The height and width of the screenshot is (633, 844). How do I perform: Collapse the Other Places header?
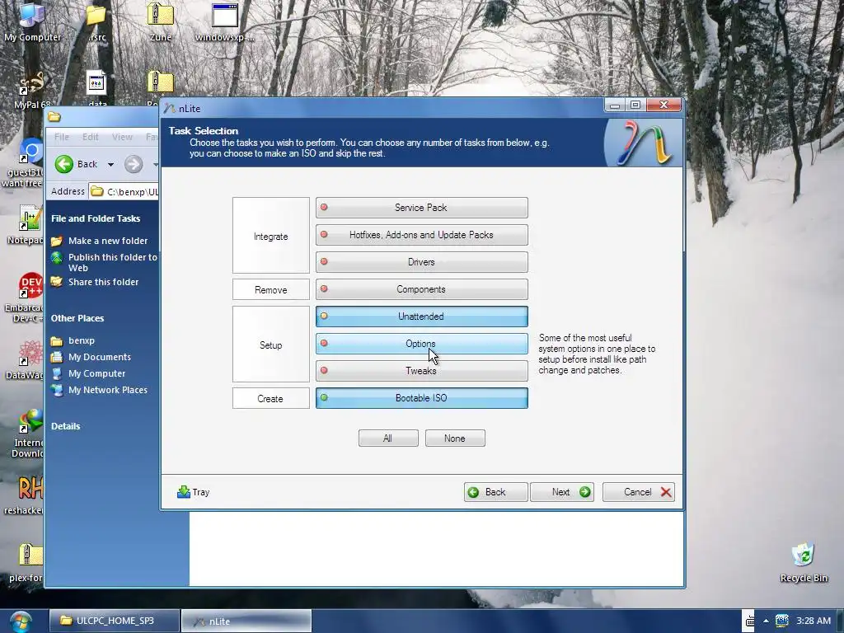77,319
